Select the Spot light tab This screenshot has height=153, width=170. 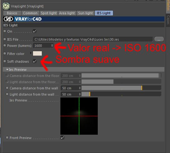(49, 13)
